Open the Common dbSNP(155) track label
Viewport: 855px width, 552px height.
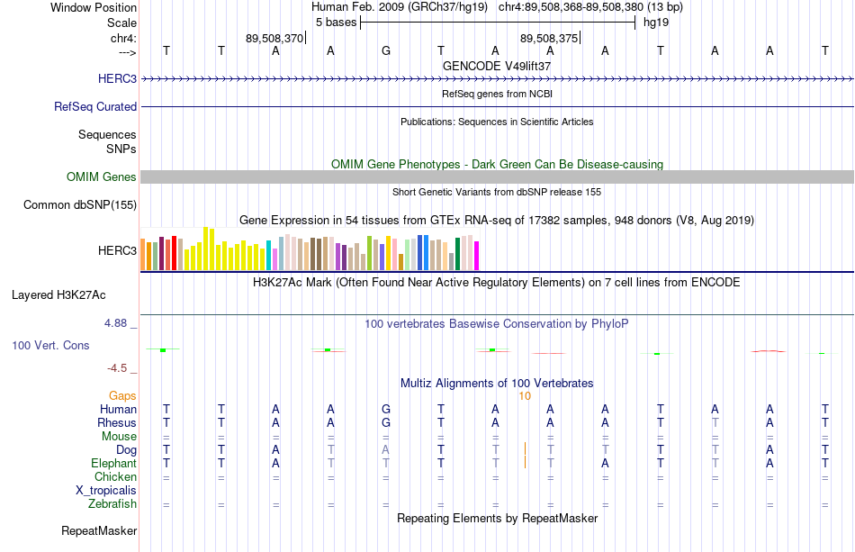tap(80, 205)
